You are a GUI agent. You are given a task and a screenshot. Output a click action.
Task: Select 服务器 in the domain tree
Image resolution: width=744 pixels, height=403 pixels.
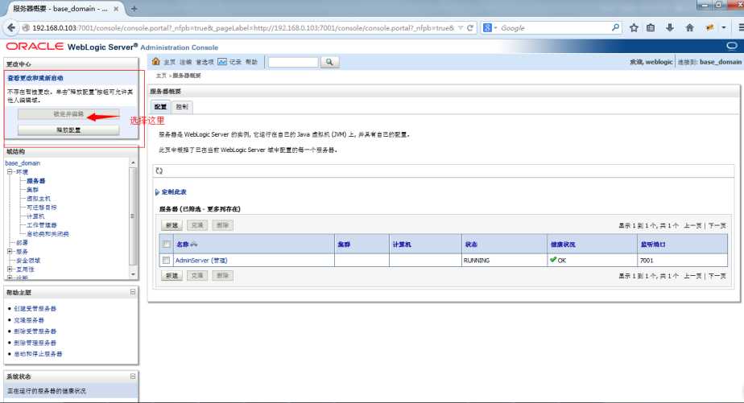click(x=35, y=181)
